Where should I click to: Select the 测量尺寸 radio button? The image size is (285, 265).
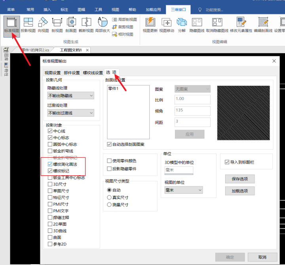(x=109, y=205)
